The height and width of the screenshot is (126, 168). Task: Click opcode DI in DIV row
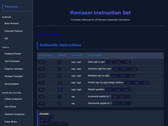pos(60,83)
